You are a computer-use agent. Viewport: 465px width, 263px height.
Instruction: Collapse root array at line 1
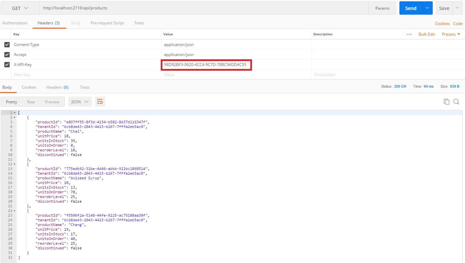pyautogui.click(x=14, y=113)
